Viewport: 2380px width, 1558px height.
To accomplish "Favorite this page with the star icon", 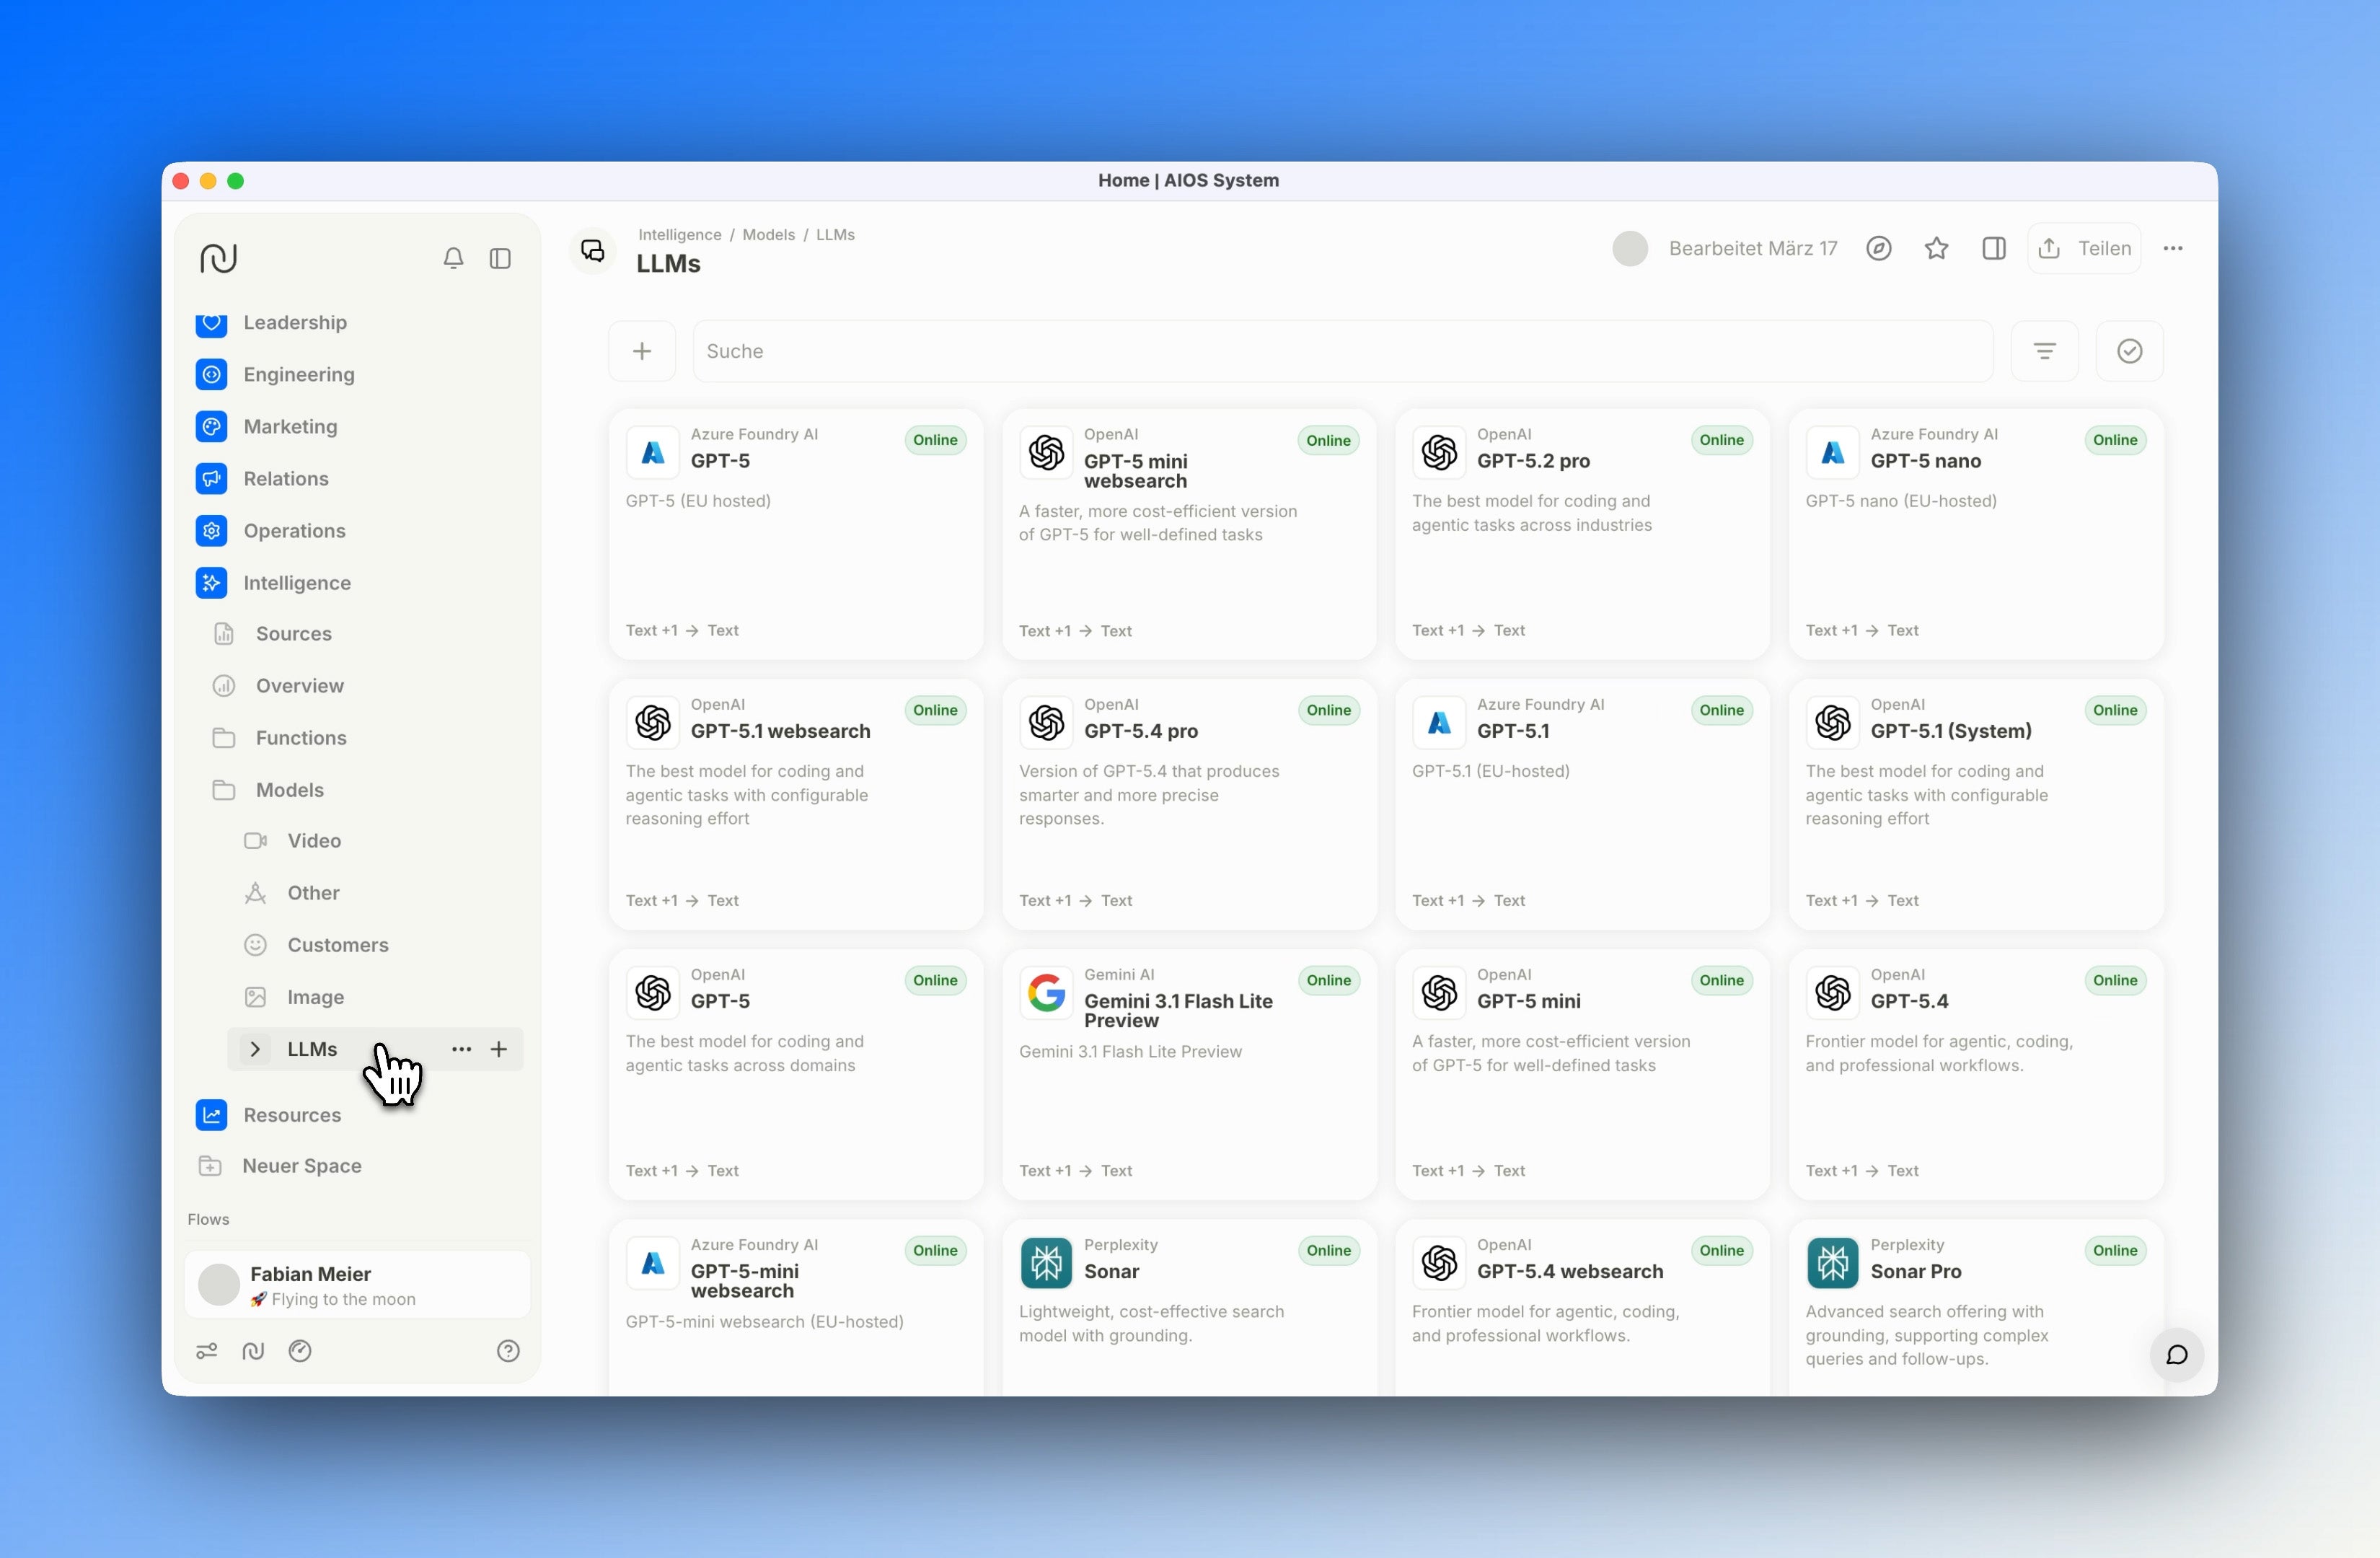I will pyautogui.click(x=1936, y=248).
